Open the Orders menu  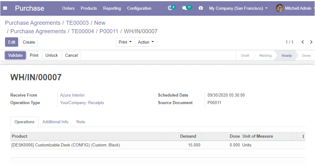[68, 8]
